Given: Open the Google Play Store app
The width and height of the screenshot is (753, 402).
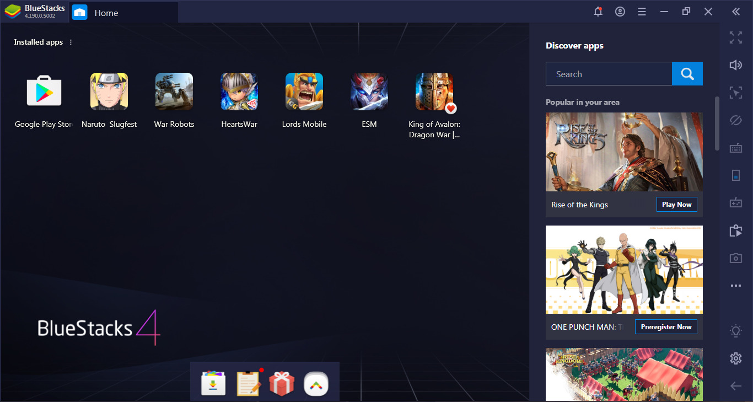Looking at the screenshot, I should point(44,92).
